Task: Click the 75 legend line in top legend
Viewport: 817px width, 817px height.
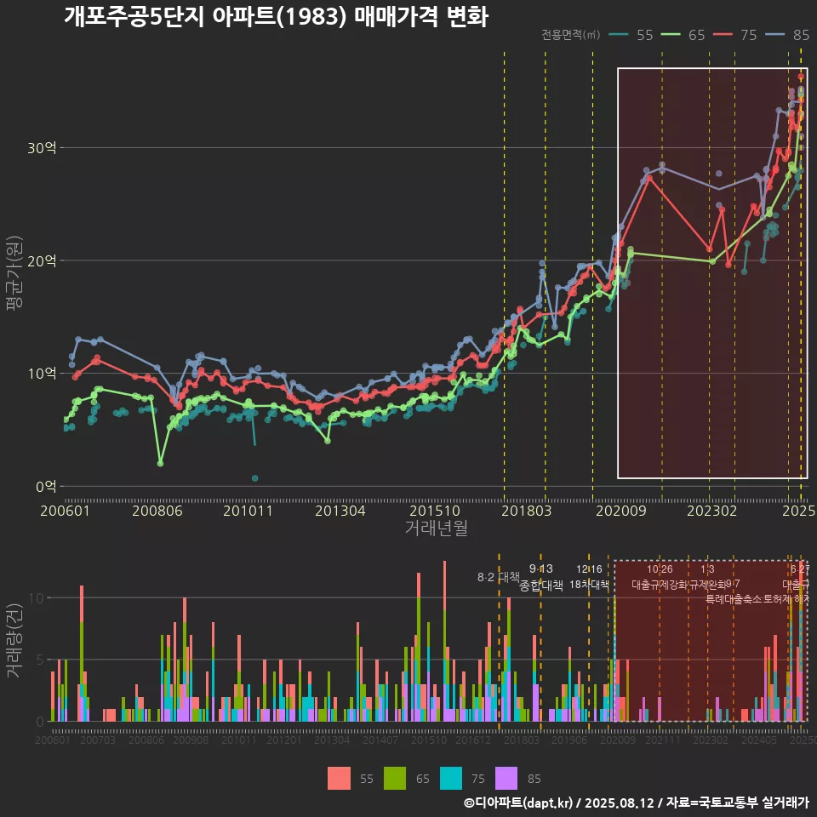Action: [723, 35]
